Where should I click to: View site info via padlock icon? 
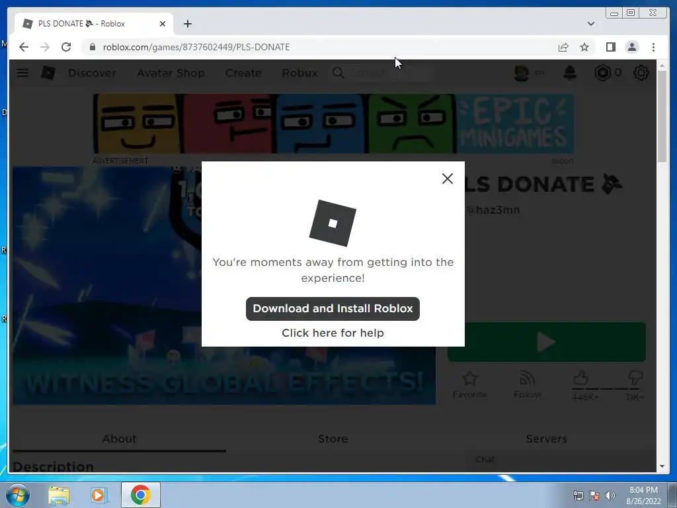pyautogui.click(x=93, y=47)
